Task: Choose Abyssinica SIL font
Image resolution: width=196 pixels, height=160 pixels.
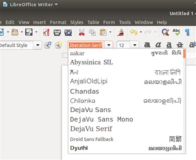Action: (x=126, y=62)
